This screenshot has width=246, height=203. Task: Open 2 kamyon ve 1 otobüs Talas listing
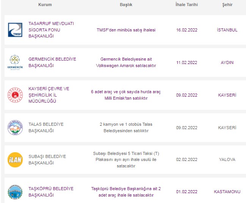click(x=126, y=128)
